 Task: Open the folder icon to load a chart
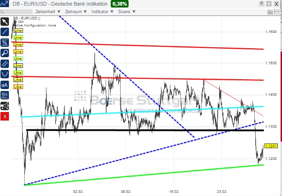click(270, 12)
